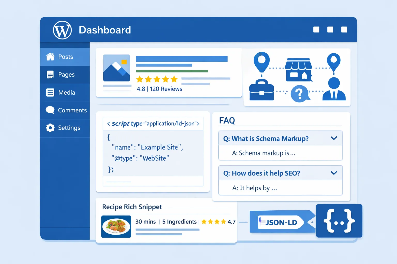The image size is (397, 264).
Task: Click the curly braces JSON icon
Action: pyautogui.click(x=339, y=221)
